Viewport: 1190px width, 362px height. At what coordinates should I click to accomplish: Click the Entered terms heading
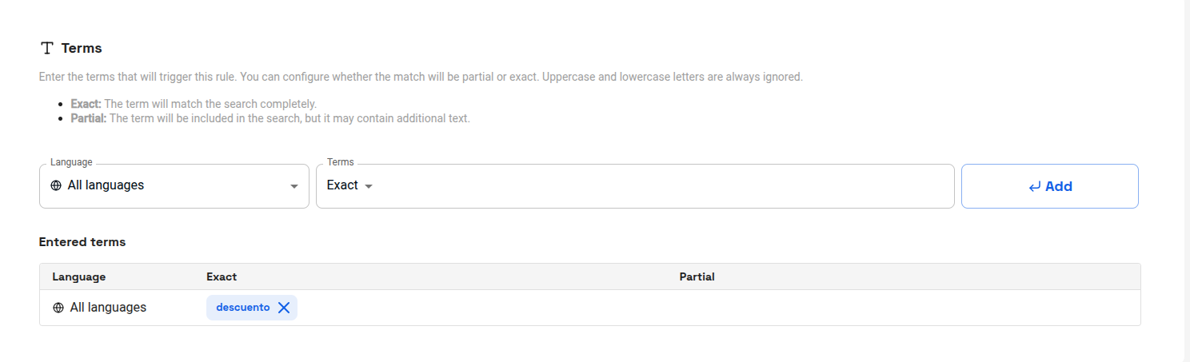tap(82, 241)
